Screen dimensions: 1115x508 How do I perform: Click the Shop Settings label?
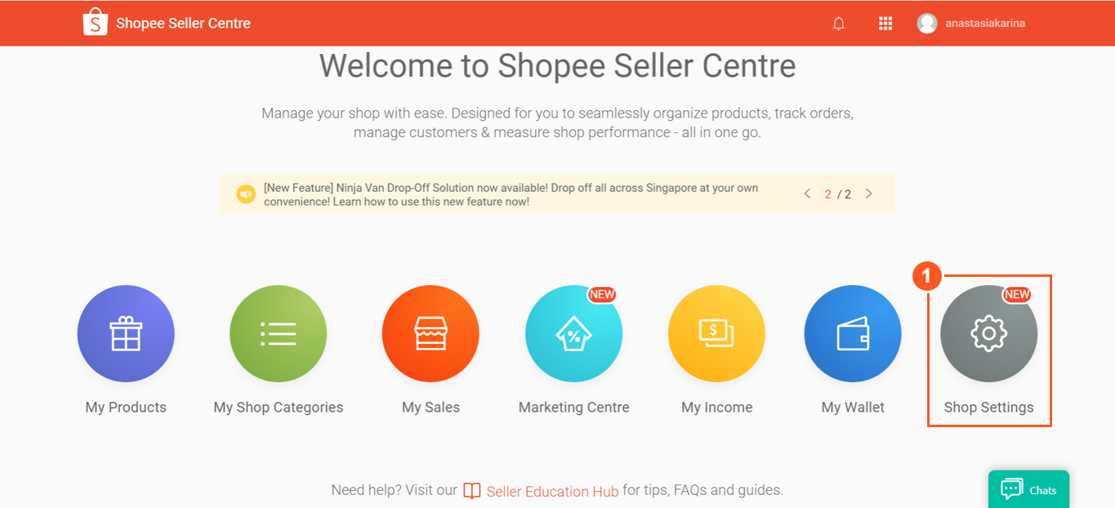pyautogui.click(x=988, y=408)
